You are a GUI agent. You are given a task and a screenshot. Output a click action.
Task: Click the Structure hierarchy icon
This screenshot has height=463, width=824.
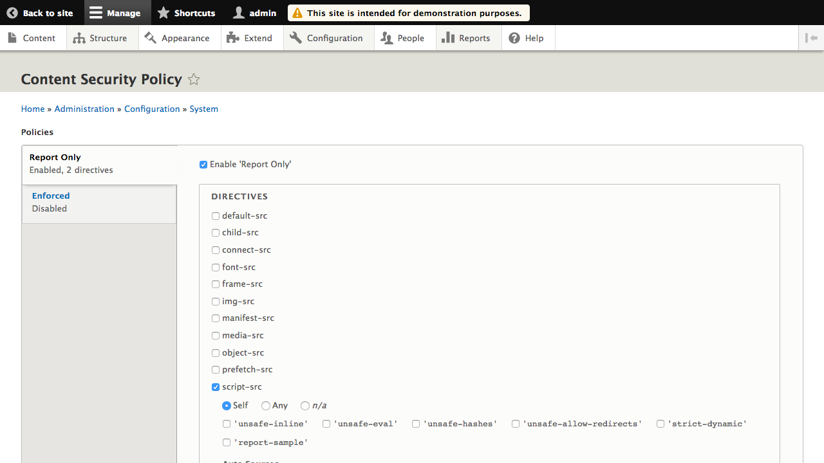(79, 38)
